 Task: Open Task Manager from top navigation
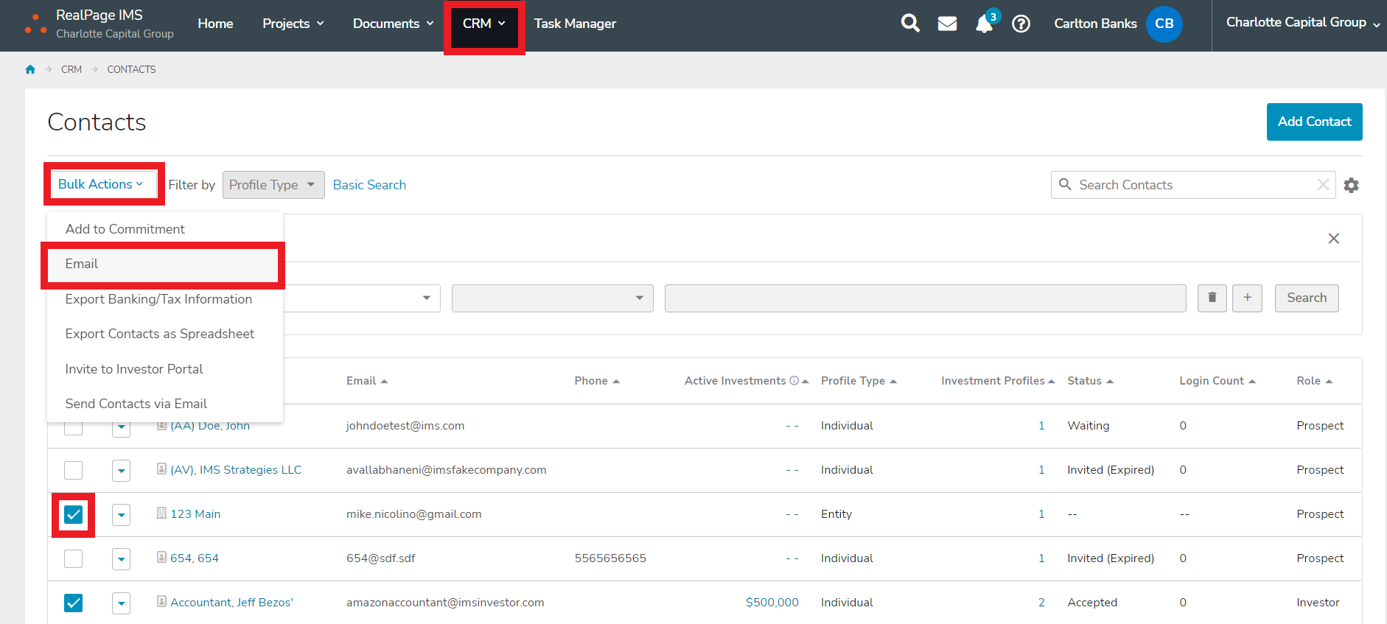(575, 24)
